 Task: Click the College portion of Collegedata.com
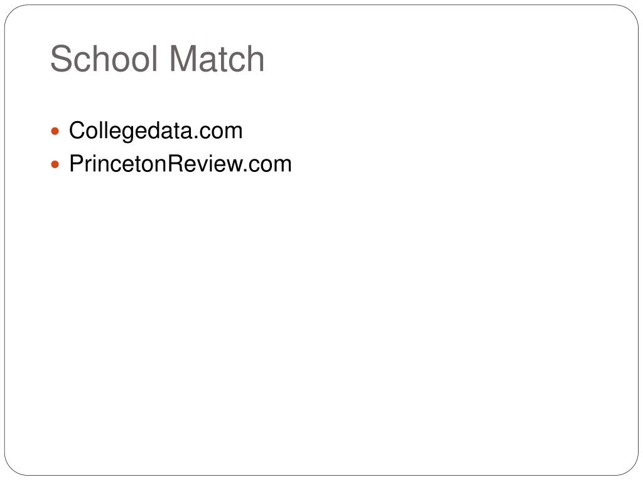click(x=107, y=132)
